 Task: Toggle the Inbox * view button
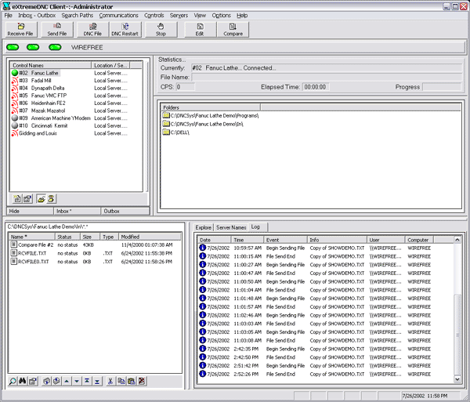[78, 211]
